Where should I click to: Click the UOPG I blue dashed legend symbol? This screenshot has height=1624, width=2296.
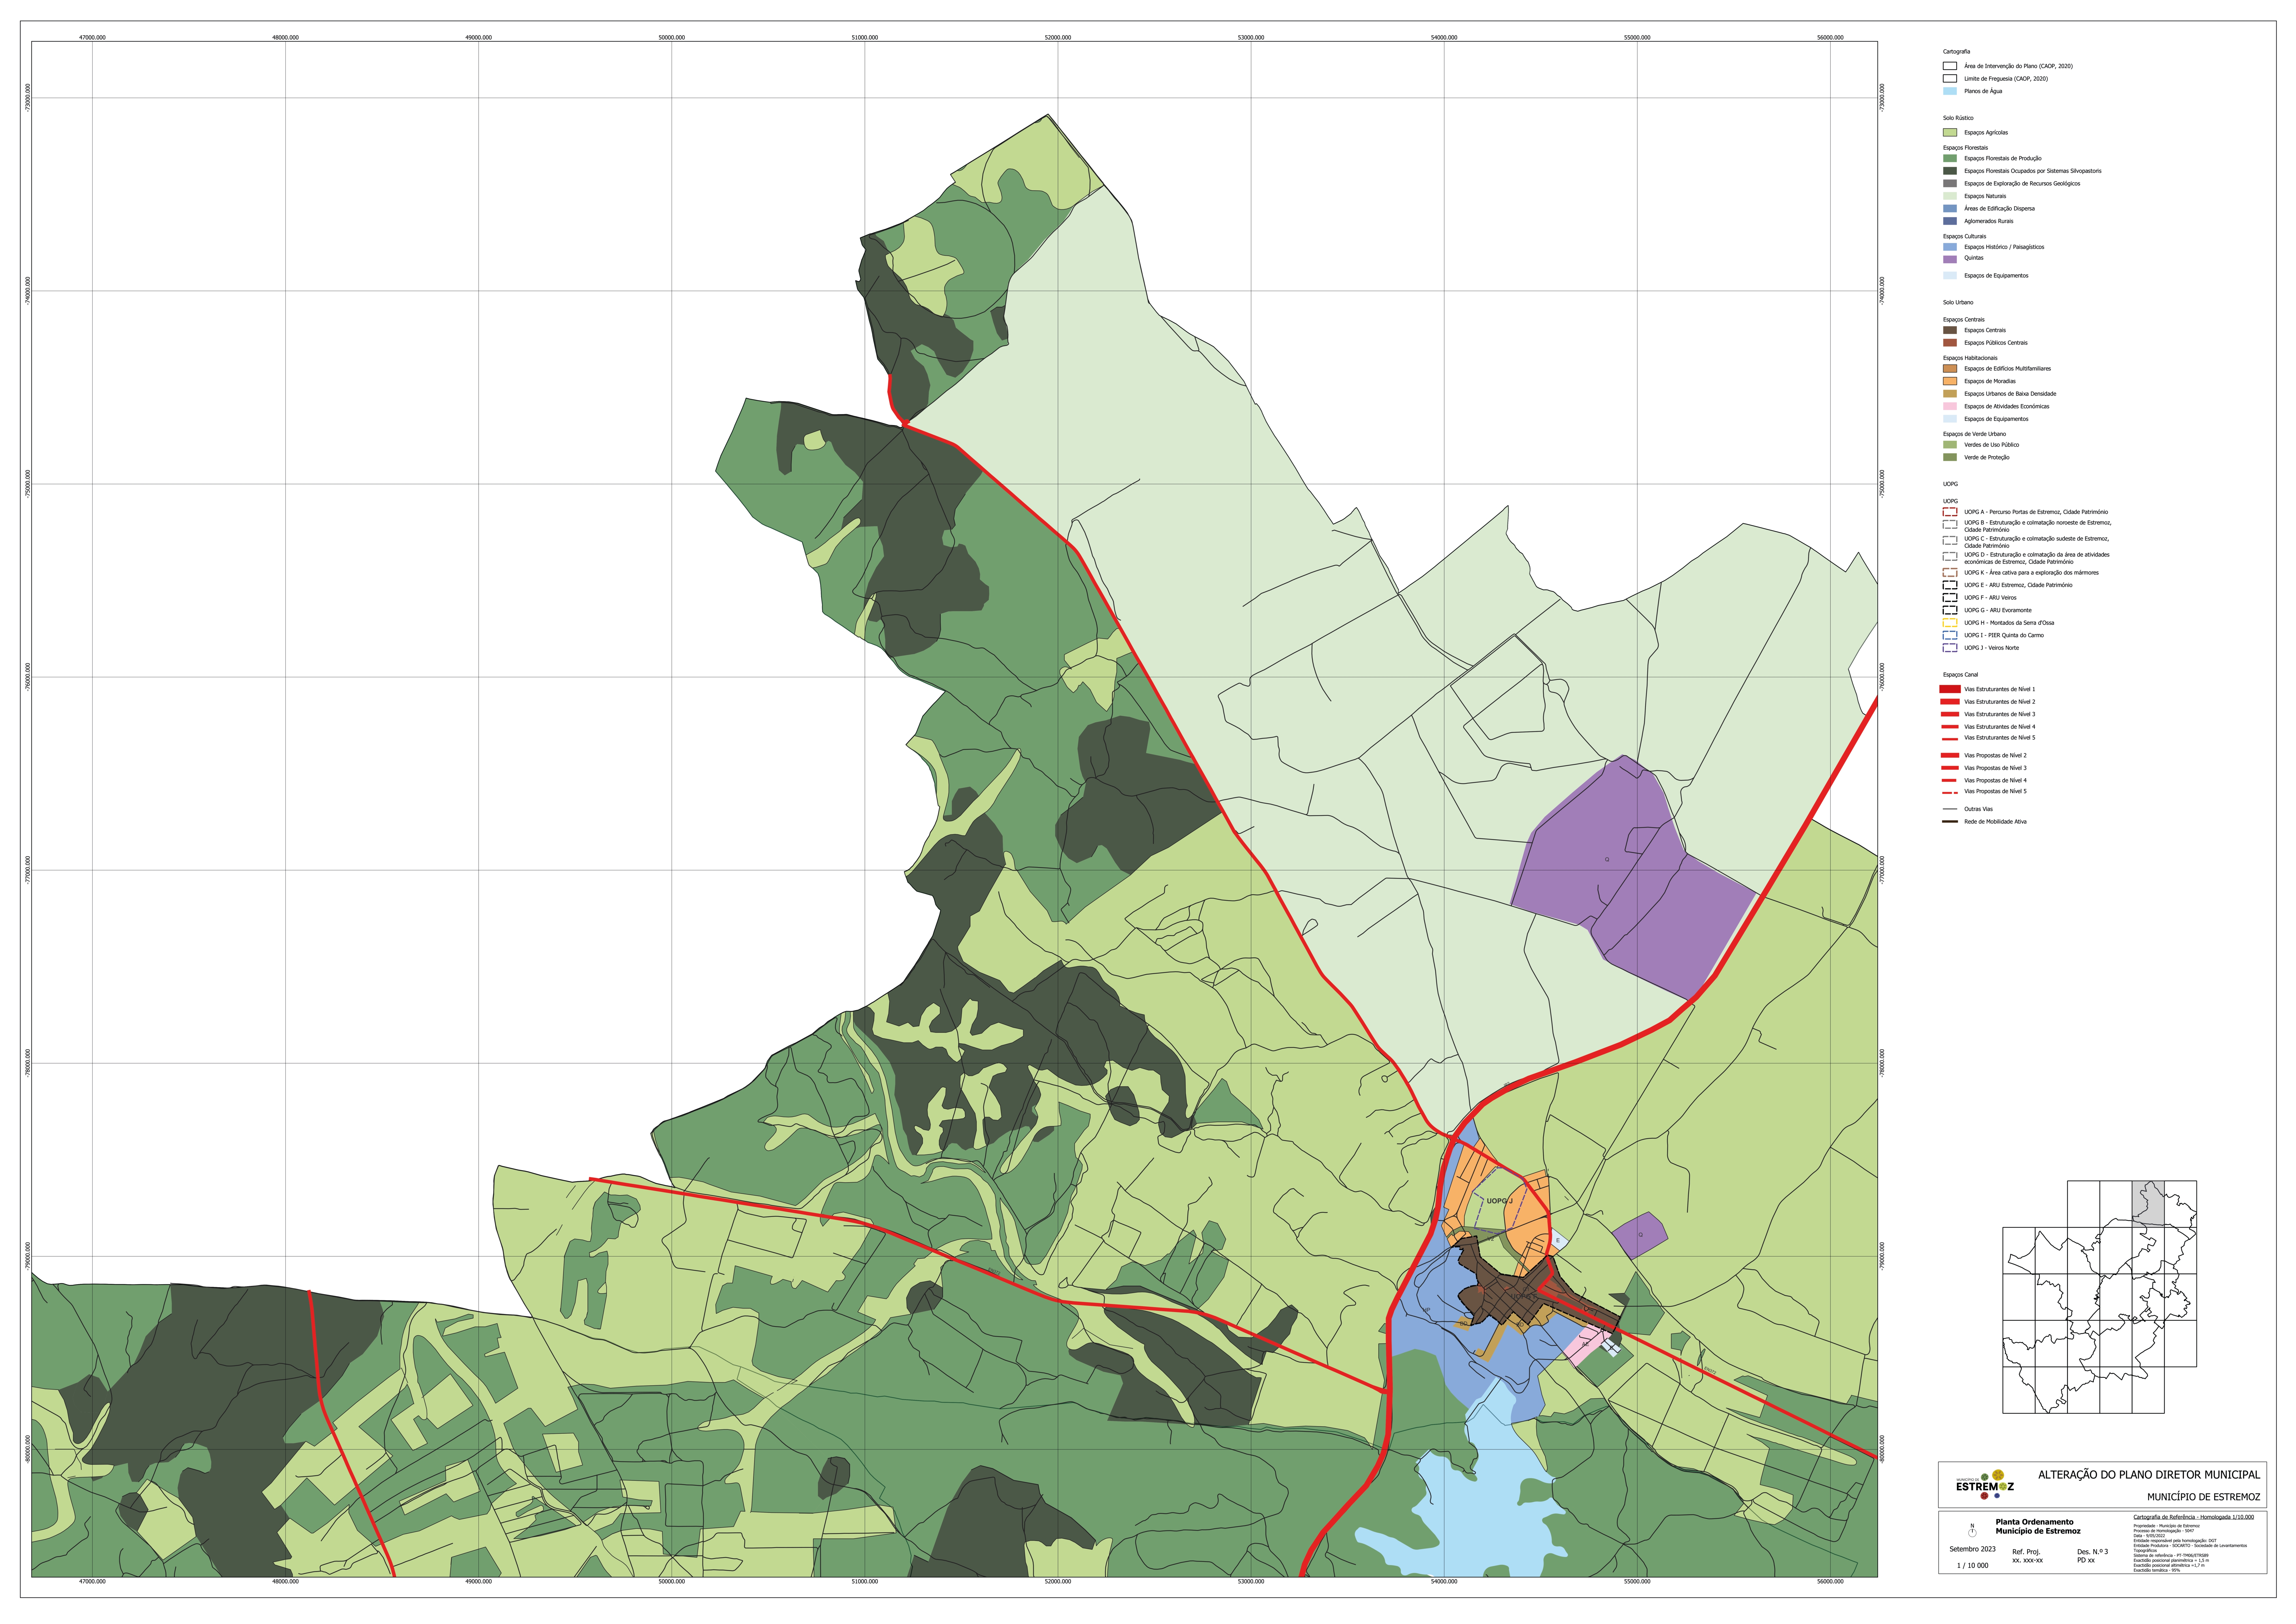[x=1950, y=635]
